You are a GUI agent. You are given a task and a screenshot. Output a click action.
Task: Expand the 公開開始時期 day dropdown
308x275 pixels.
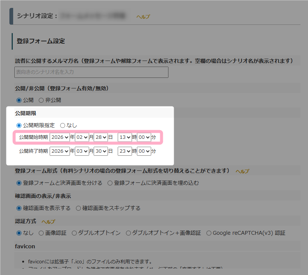(x=101, y=137)
